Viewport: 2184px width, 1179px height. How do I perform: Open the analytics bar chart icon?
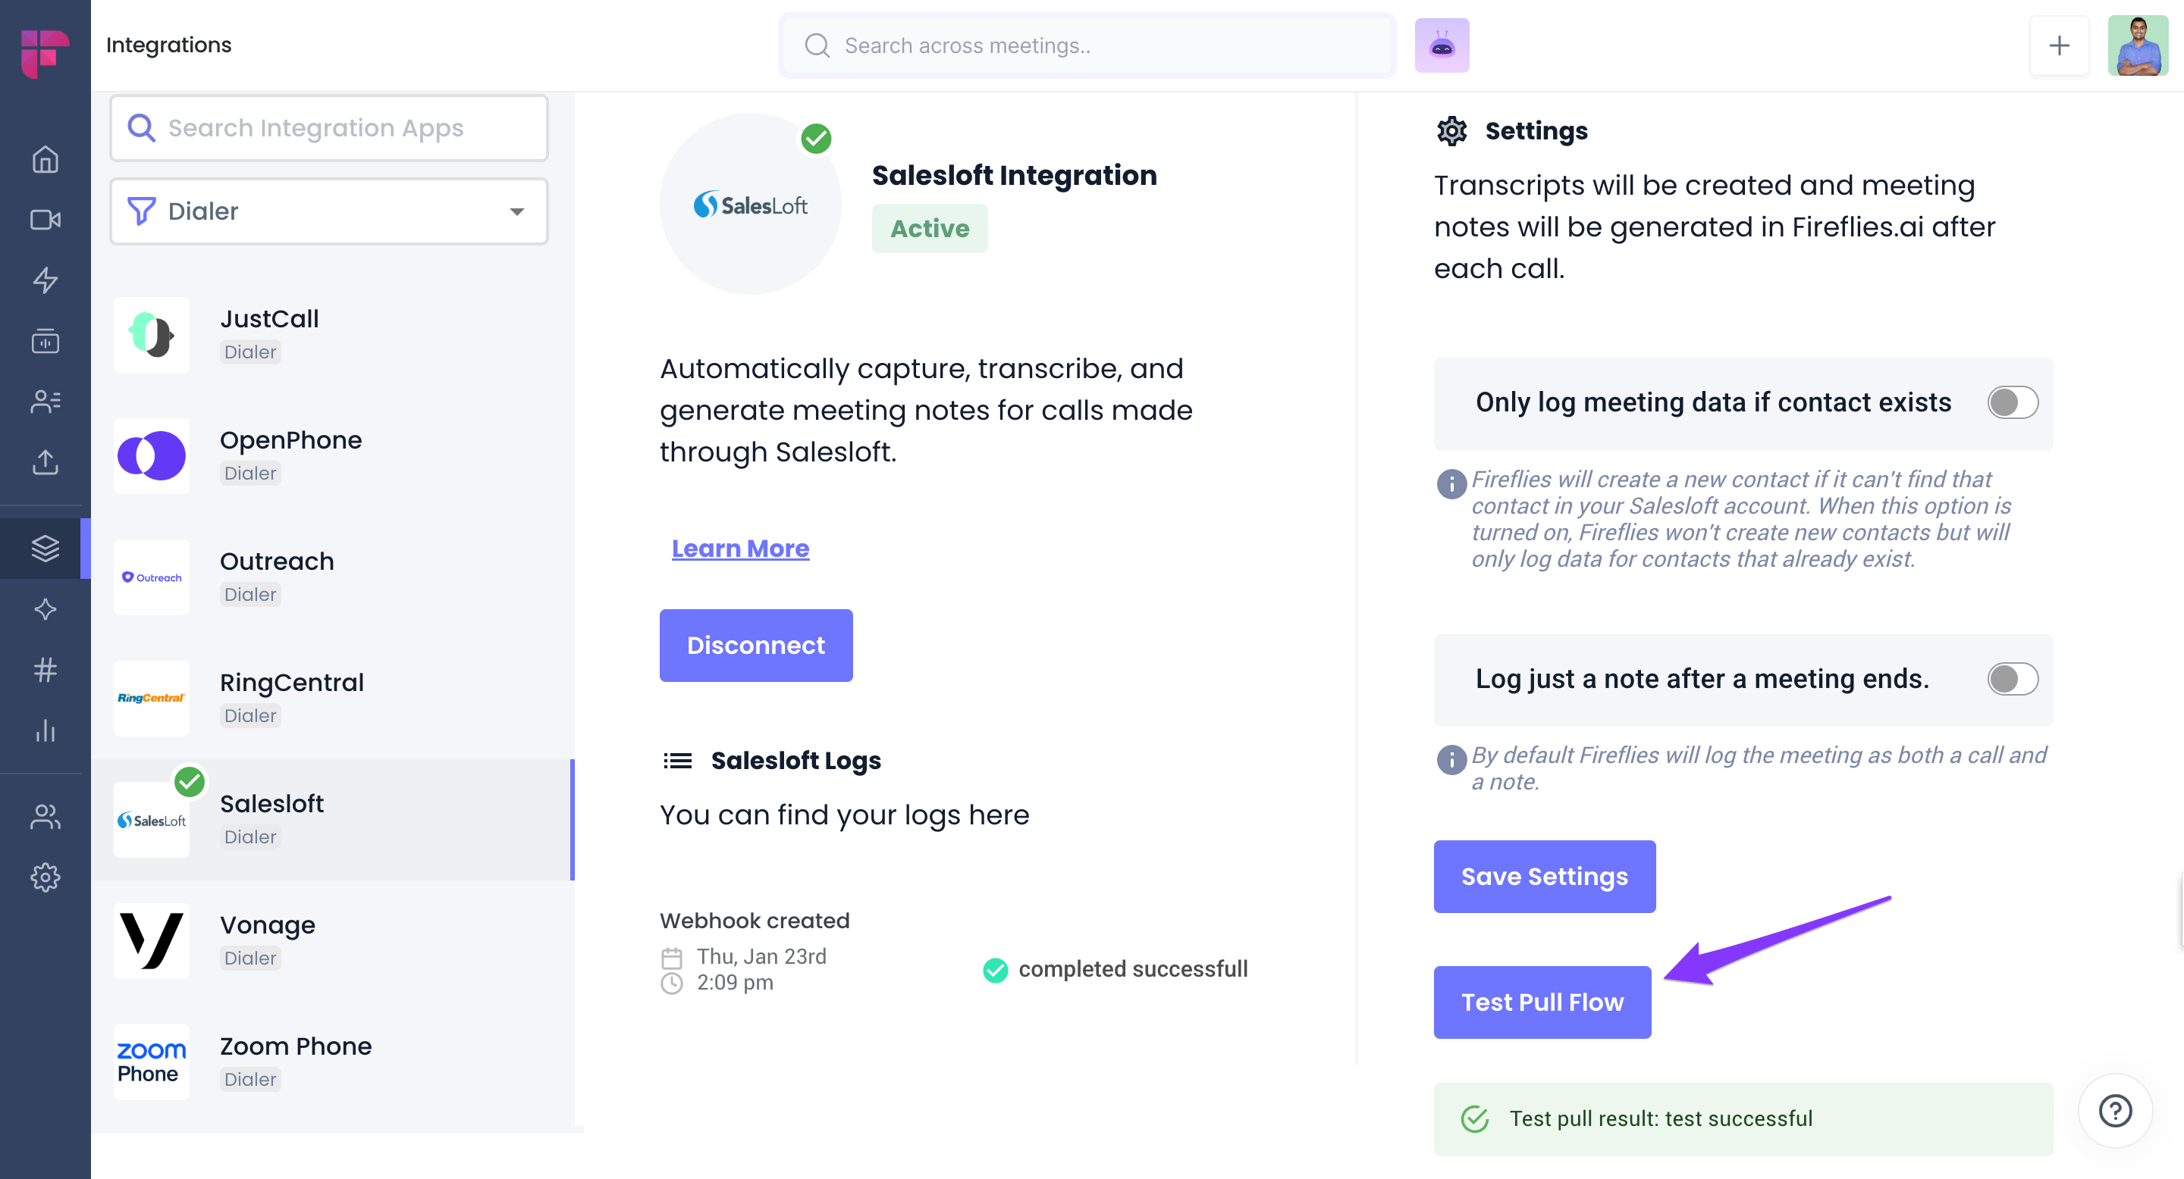pyautogui.click(x=45, y=730)
